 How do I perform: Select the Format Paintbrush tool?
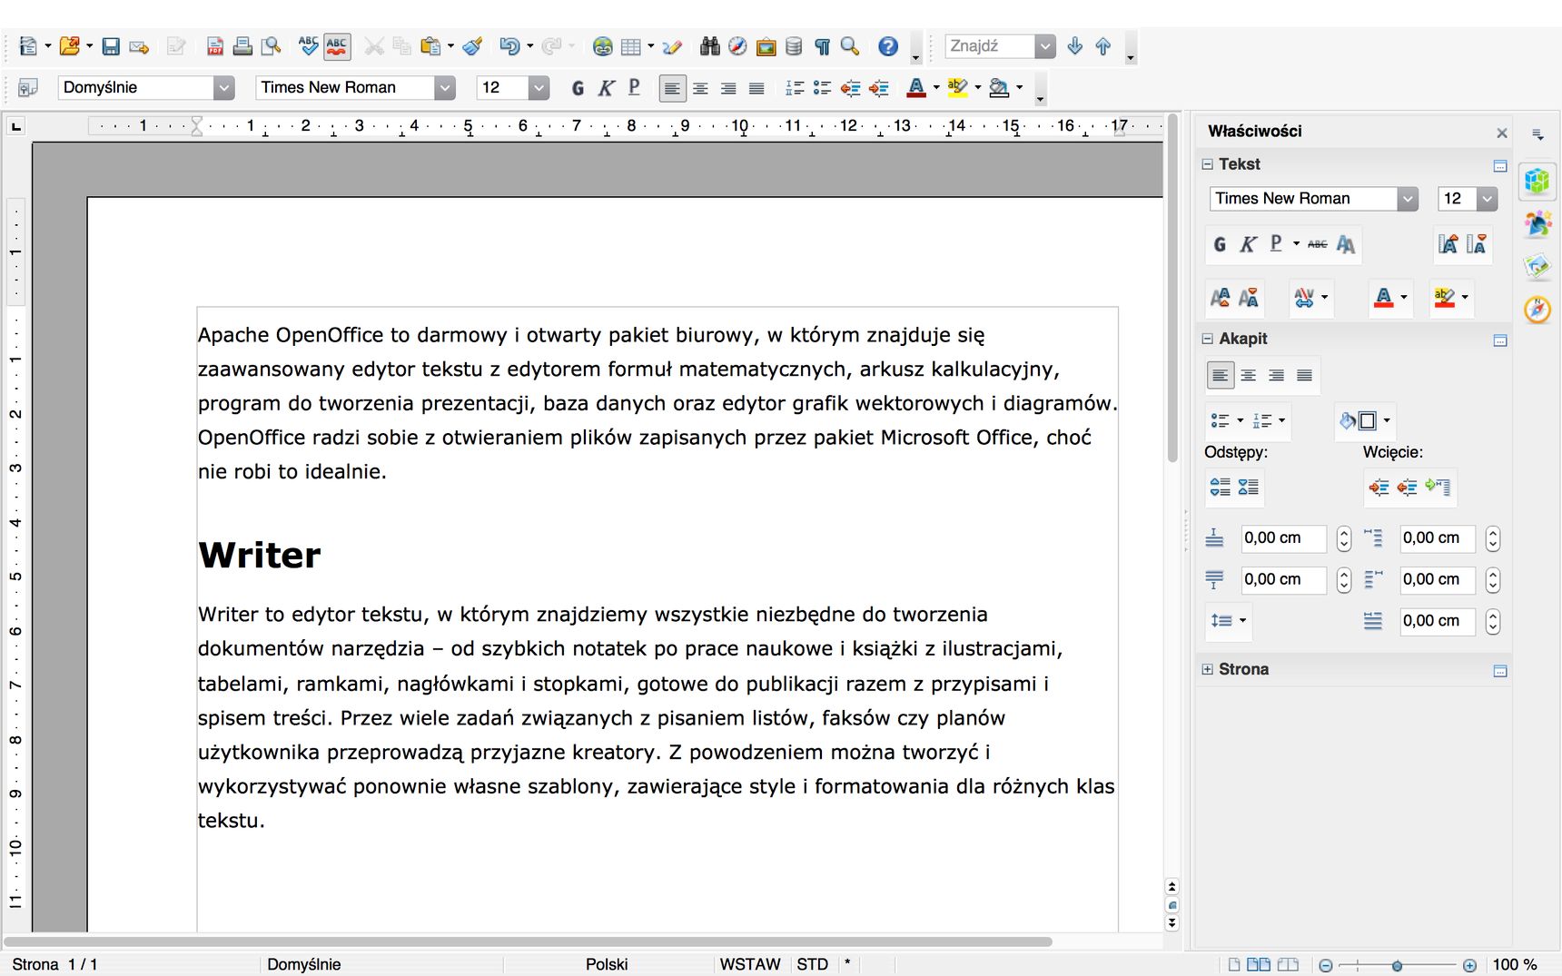click(472, 46)
